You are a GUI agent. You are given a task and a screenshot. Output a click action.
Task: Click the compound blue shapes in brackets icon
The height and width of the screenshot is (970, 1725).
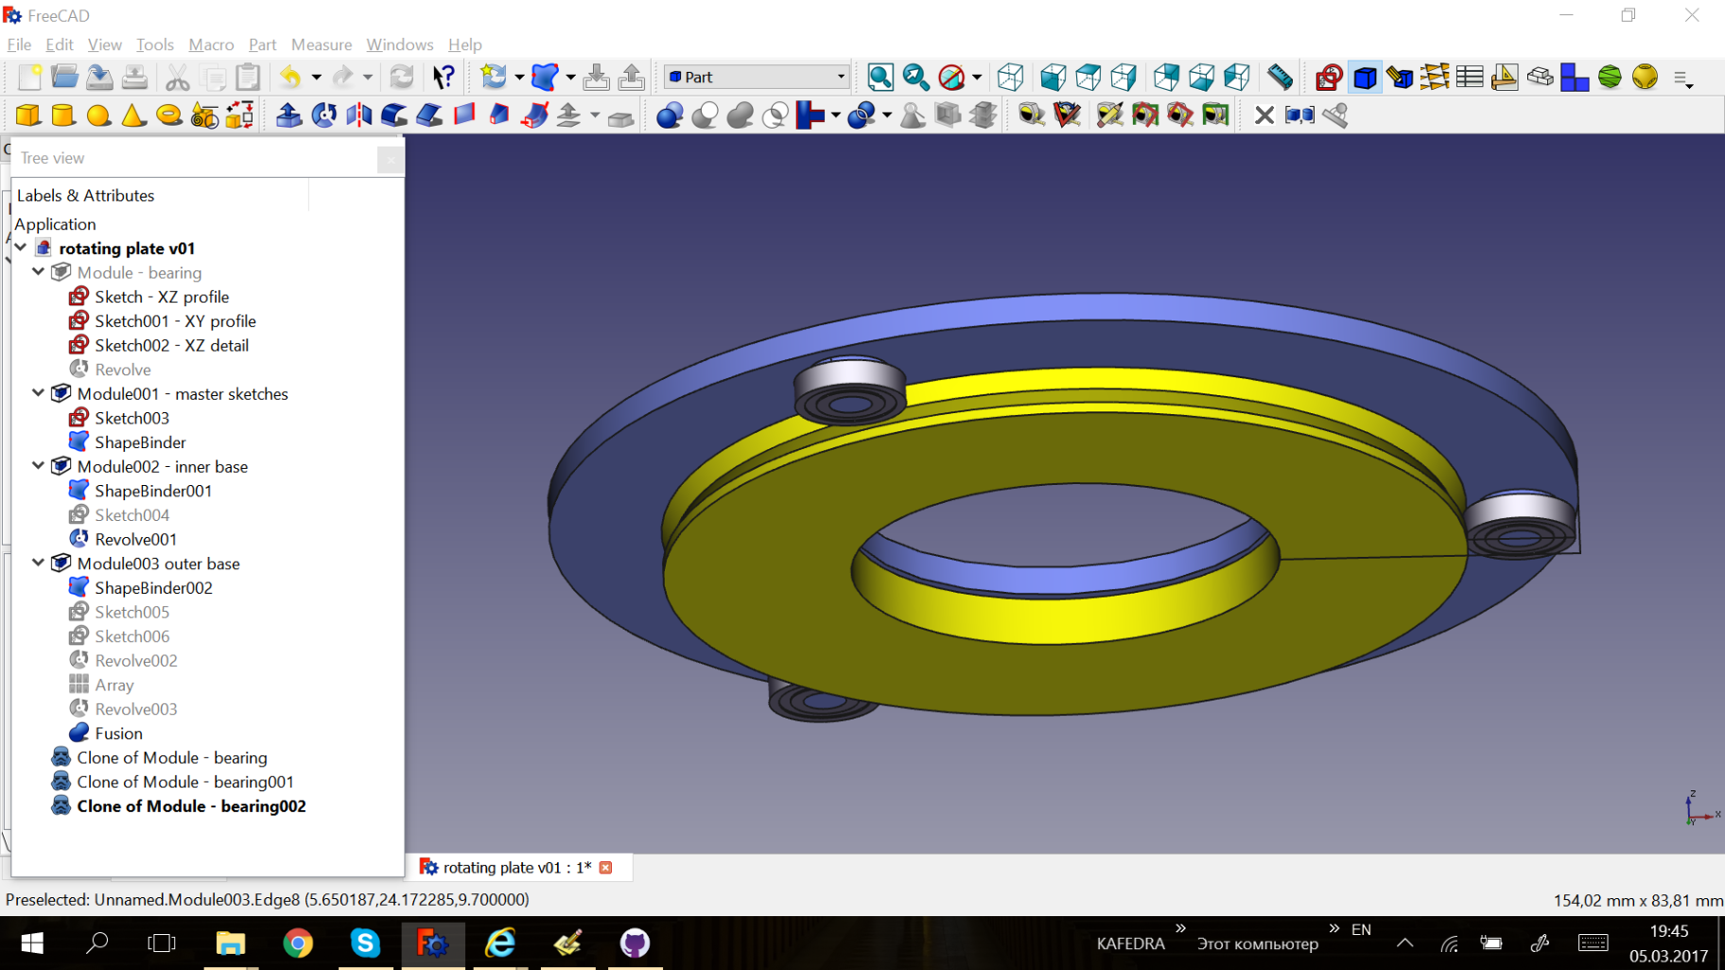(x=1299, y=115)
